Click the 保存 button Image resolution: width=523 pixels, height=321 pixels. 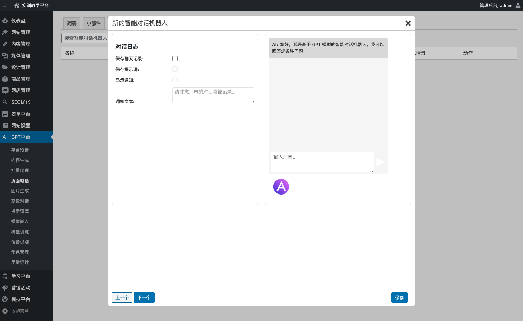pyautogui.click(x=399, y=298)
